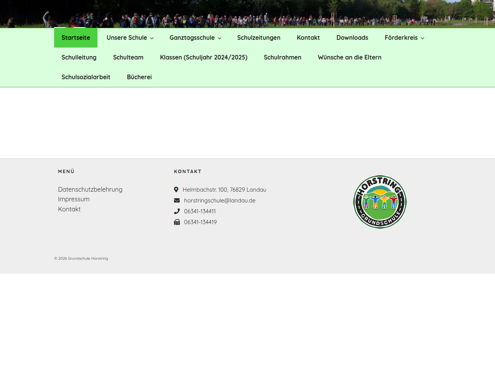Click the Horstring Grundschule round logo
Screen dimensions: 495x371
[x=380, y=202]
